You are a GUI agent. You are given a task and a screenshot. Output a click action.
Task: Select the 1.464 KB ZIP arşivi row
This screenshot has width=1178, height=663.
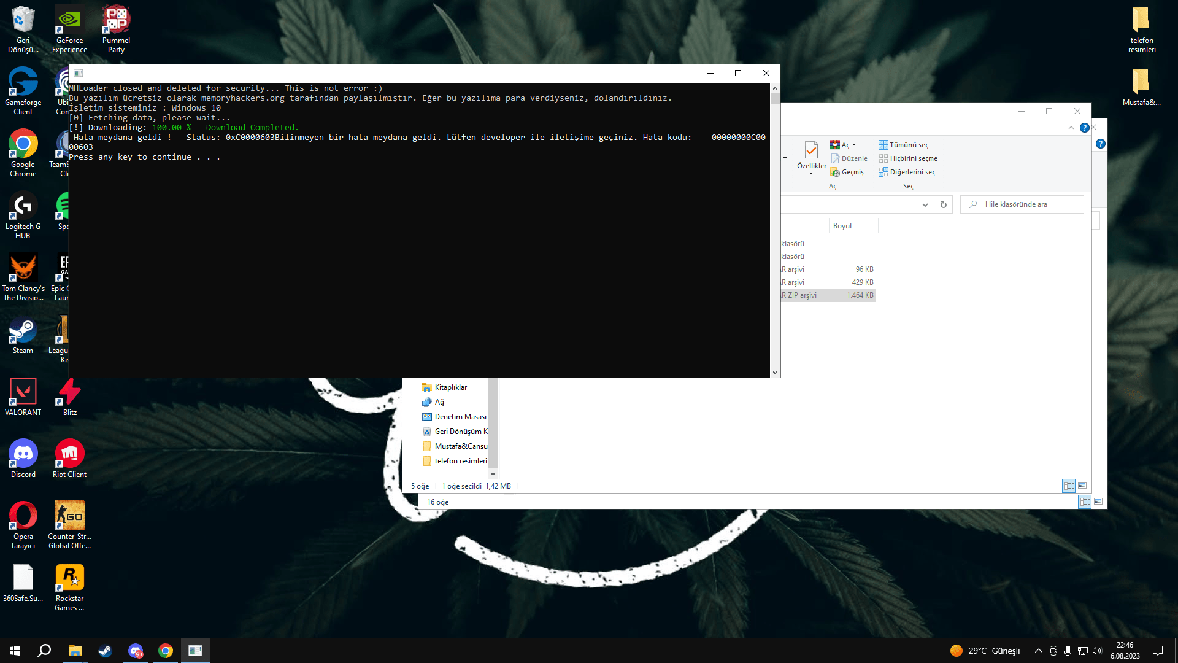[x=828, y=295]
